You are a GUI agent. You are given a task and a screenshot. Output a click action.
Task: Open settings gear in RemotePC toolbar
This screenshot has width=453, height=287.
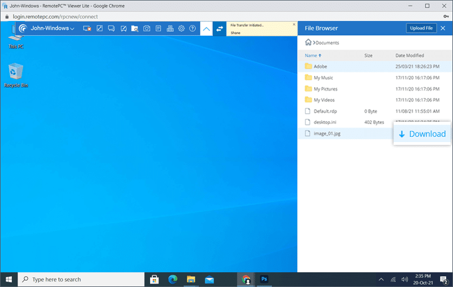click(181, 28)
